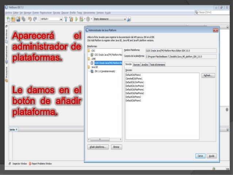The image size is (233, 175).
Task: Click the New Project toolbar icon
Action: coord(14,19)
